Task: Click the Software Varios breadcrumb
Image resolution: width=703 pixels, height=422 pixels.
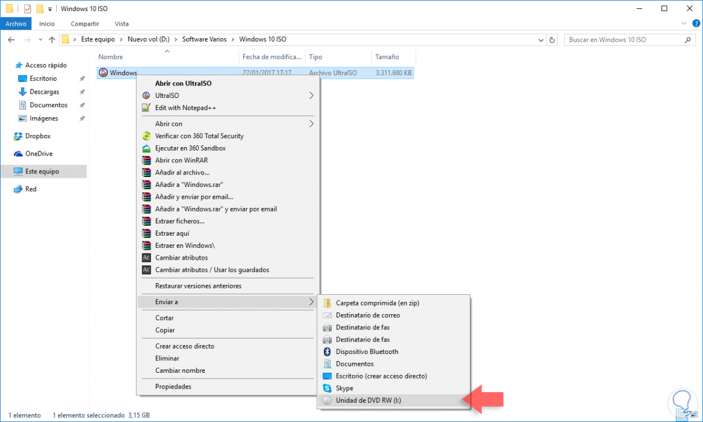Action: click(x=204, y=39)
